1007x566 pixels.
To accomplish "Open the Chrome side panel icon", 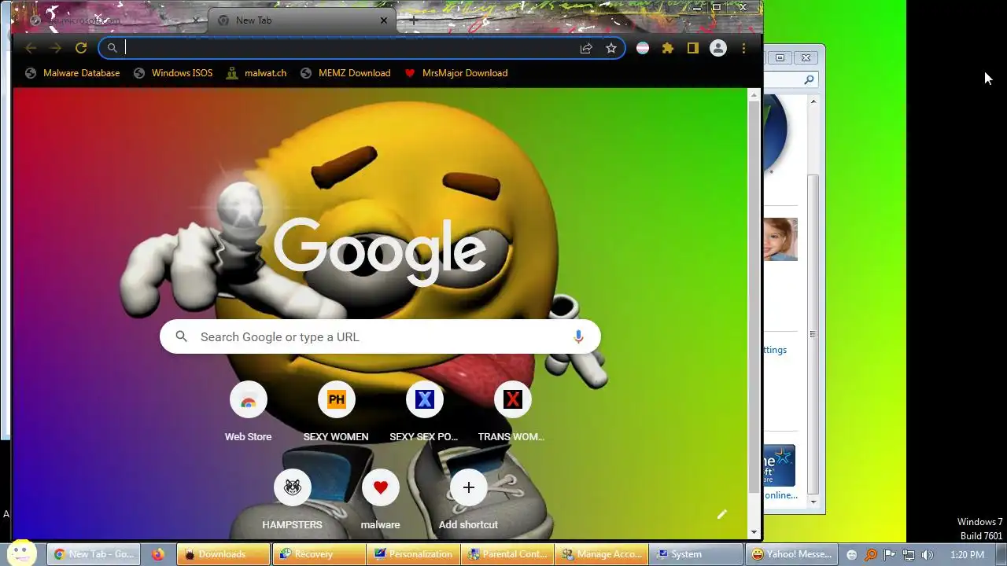I will (693, 48).
